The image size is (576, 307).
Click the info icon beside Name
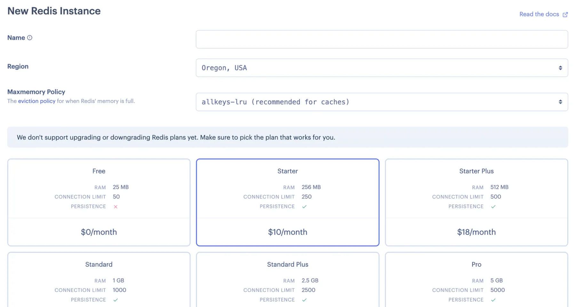[30, 37]
